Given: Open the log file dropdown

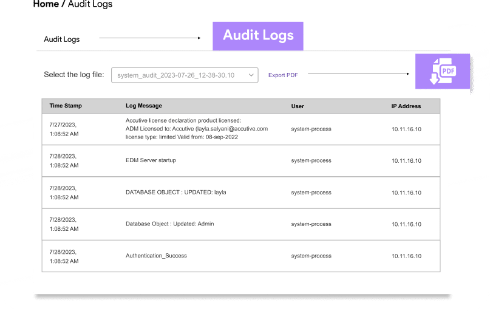Looking at the screenshot, I should tap(185, 75).
